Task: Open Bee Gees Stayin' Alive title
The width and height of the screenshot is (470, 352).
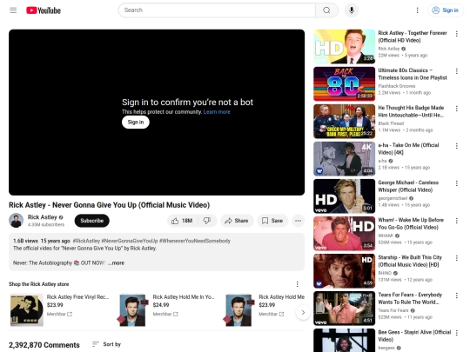Action: coord(414,335)
